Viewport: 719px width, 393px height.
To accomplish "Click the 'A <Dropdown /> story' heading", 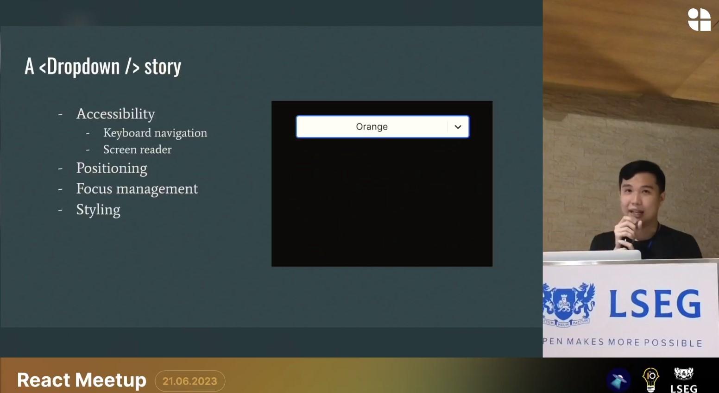I will [x=103, y=67].
